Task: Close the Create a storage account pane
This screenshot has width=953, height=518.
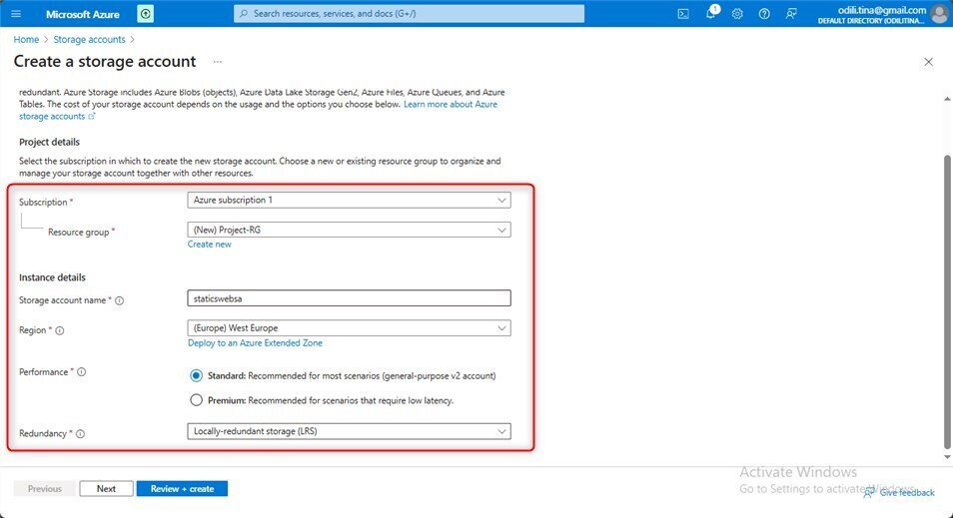Action: coord(928,62)
